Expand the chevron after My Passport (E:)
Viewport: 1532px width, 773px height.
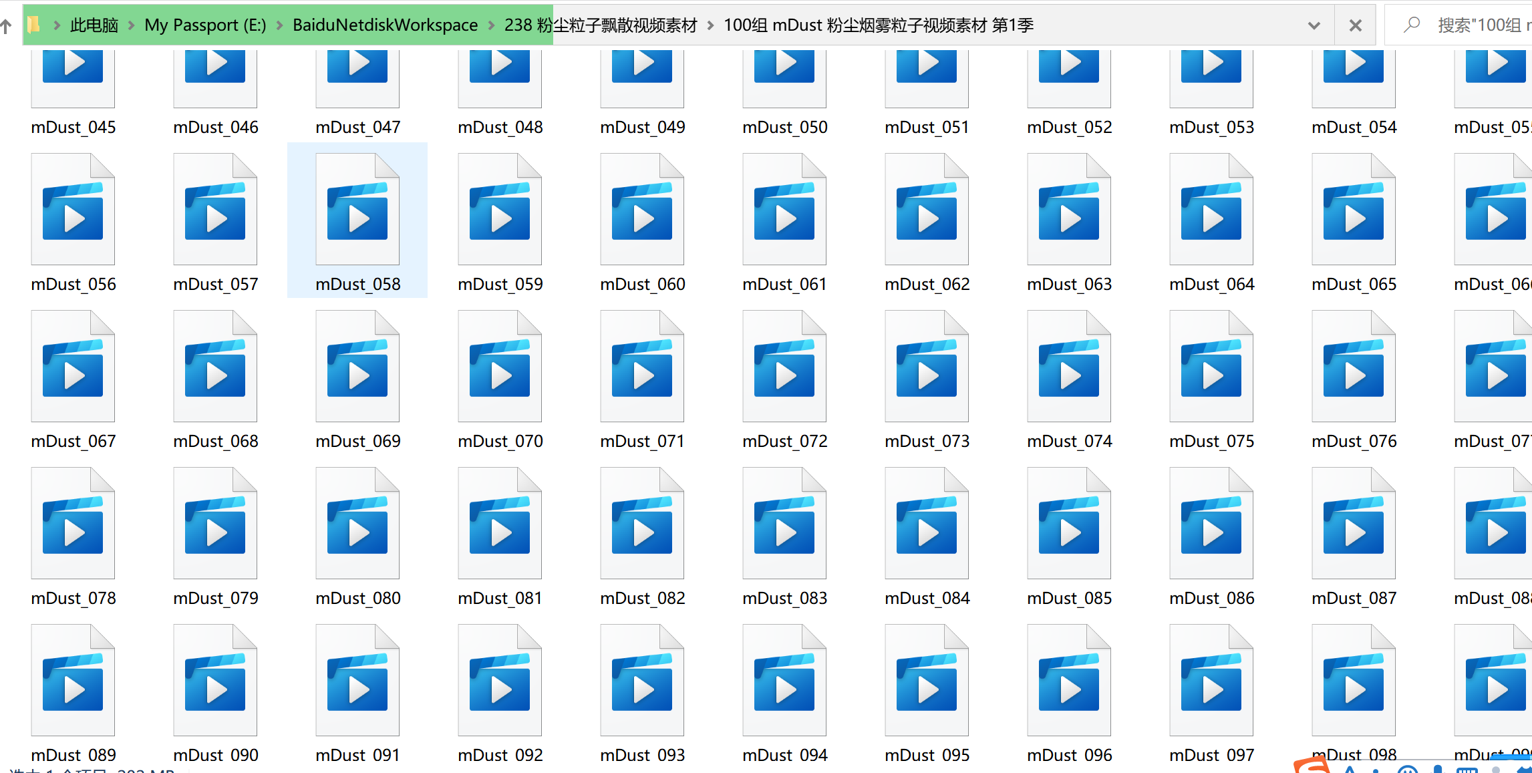(x=279, y=25)
